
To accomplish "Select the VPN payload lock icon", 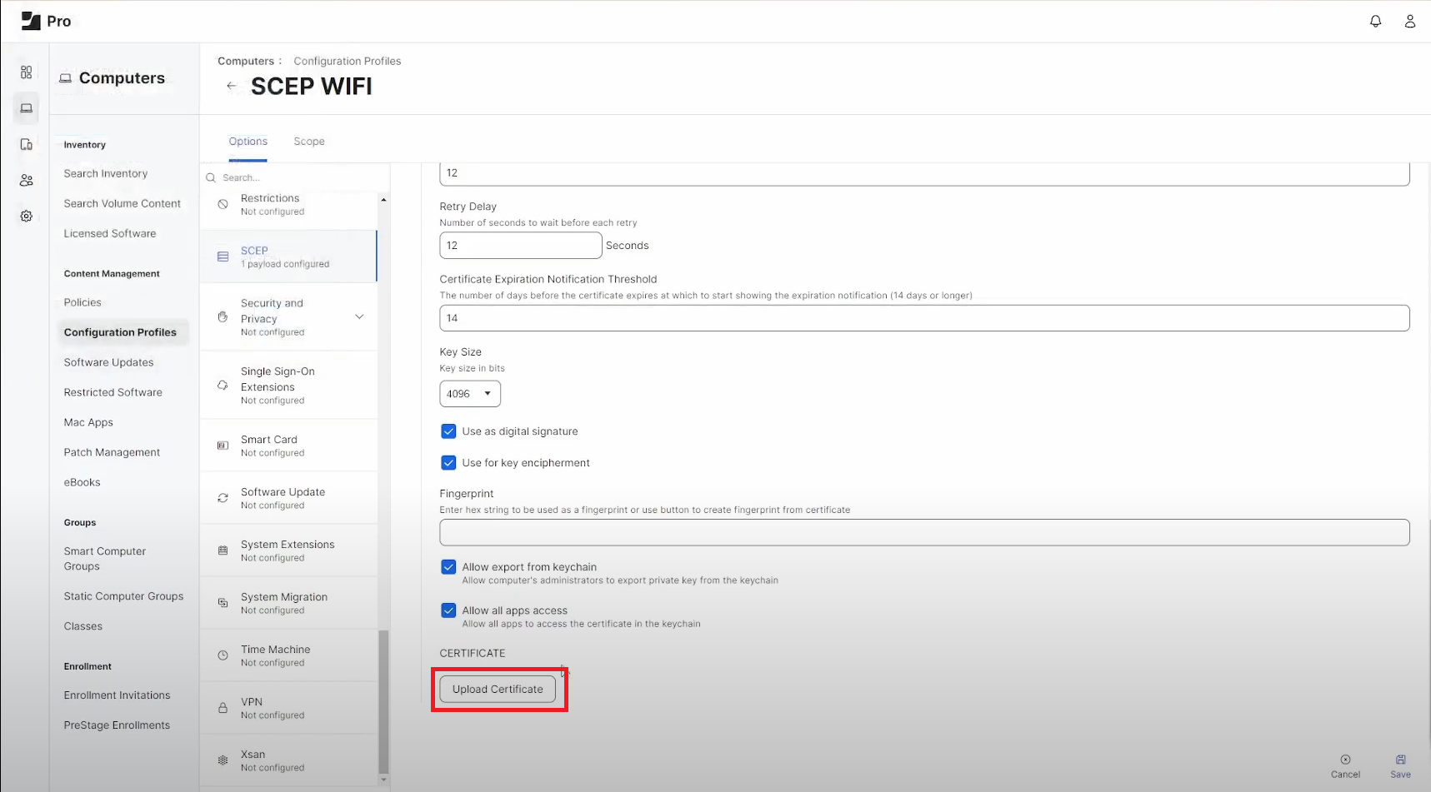I will (x=222, y=707).
